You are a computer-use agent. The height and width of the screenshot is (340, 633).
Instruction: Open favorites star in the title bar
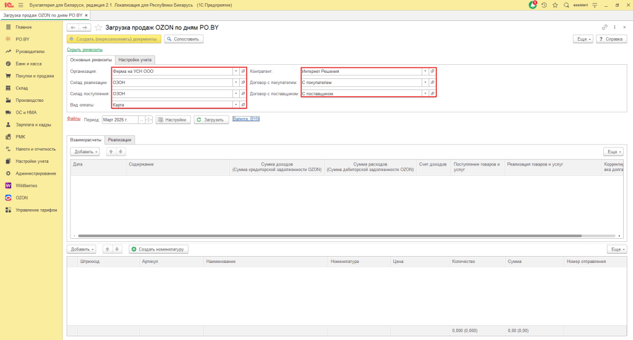click(x=555, y=5)
